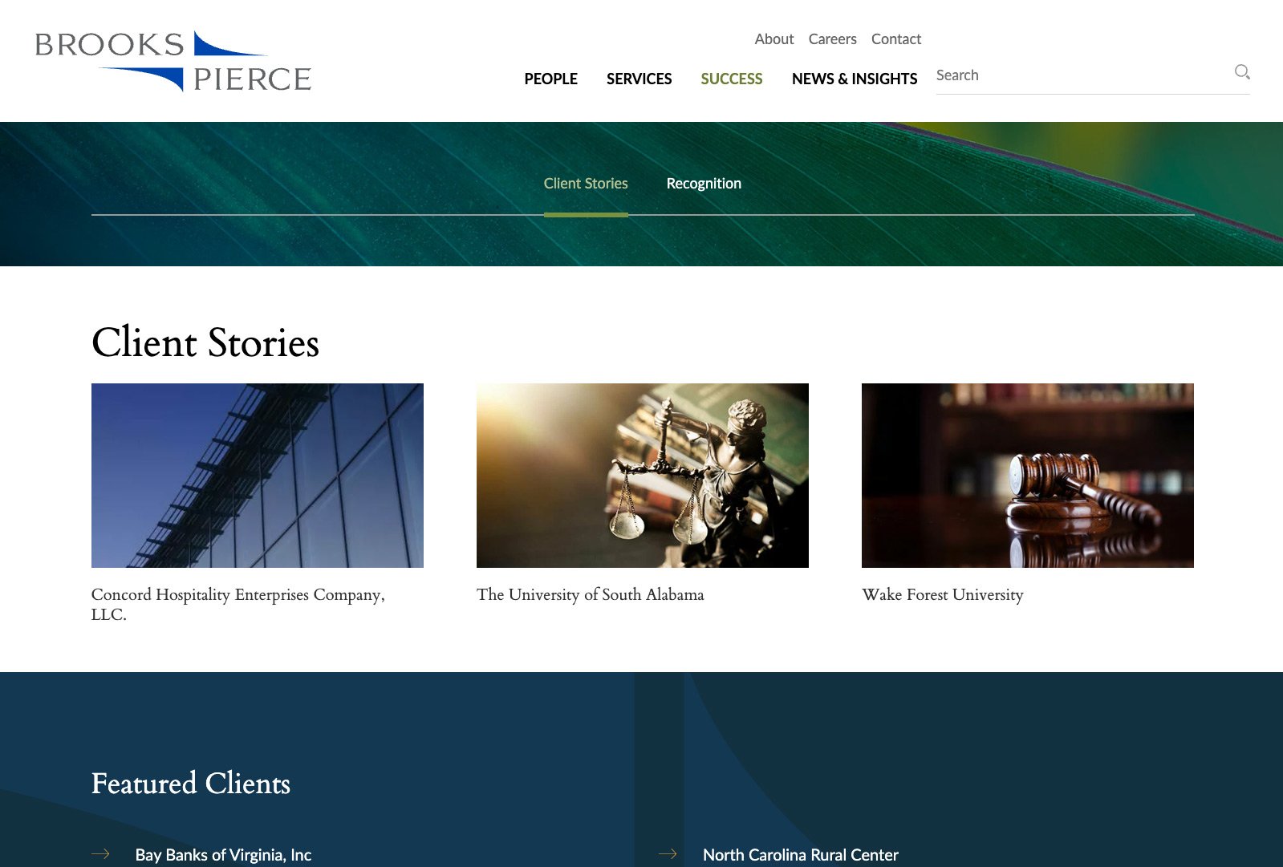Open The University of South Alabama story title
Viewport: 1283px width, 867px height.
(x=591, y=594)
